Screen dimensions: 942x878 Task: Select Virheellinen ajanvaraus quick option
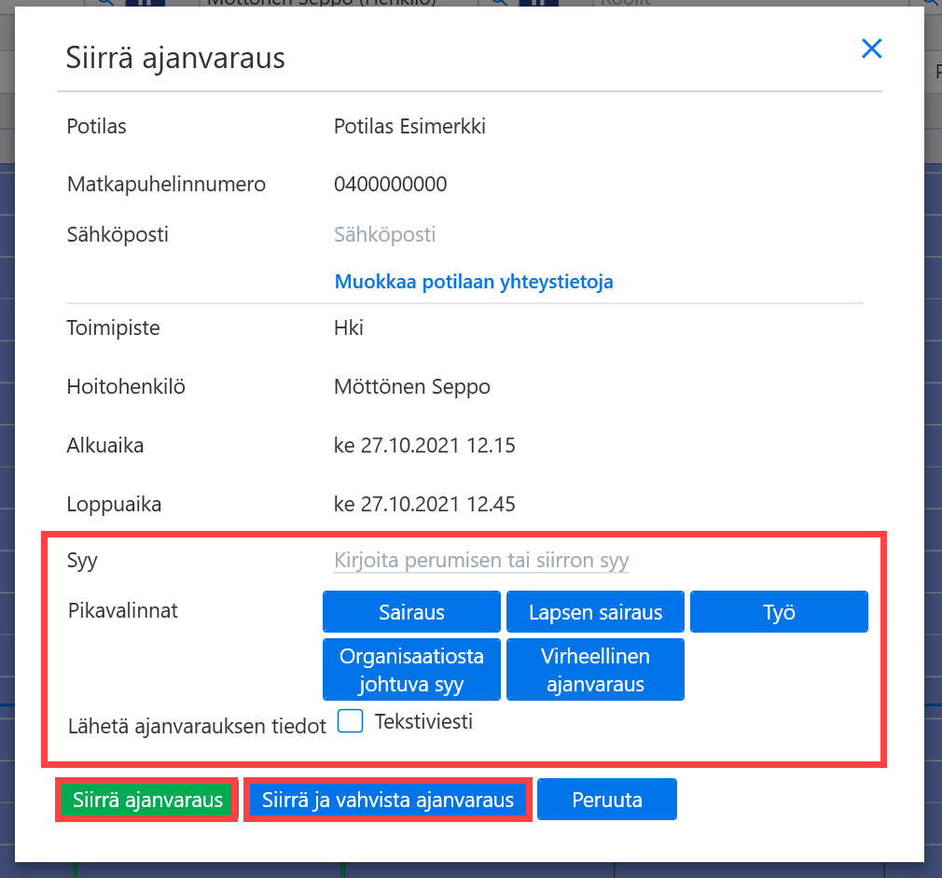tap(595, 670)
